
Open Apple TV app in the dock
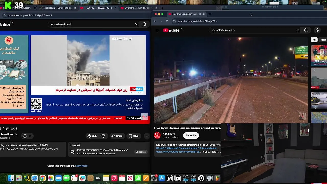[x=98, y=178]
